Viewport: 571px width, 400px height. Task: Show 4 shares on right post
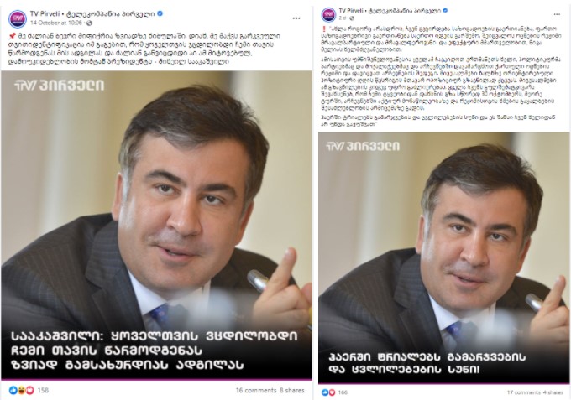pos(553,392)
